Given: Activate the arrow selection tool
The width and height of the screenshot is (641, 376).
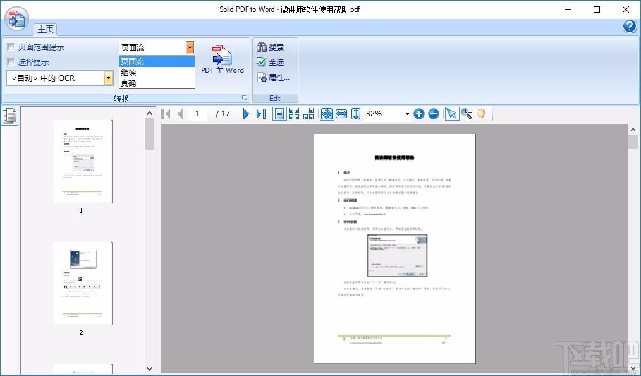Looking at the screenshot, I should click(x=452, y=114).
